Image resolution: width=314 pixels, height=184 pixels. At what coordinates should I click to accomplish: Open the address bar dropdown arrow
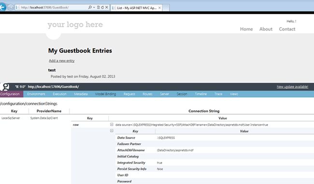[94, 7]
